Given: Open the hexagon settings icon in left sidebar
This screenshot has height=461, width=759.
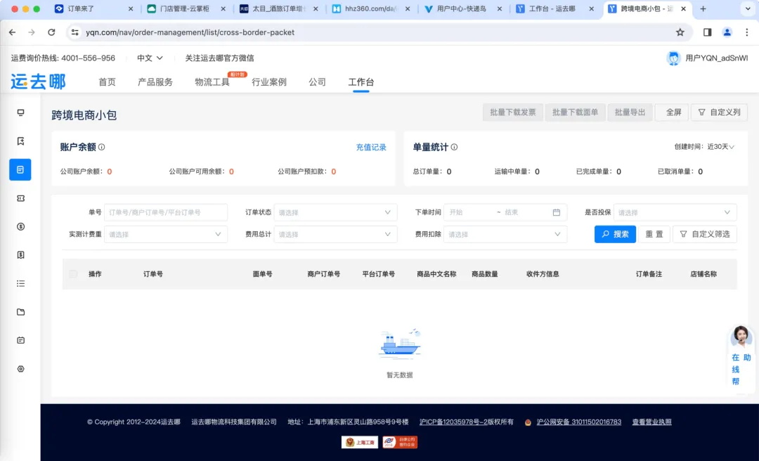Looking at the screenshot, I should tap(20, 369).
